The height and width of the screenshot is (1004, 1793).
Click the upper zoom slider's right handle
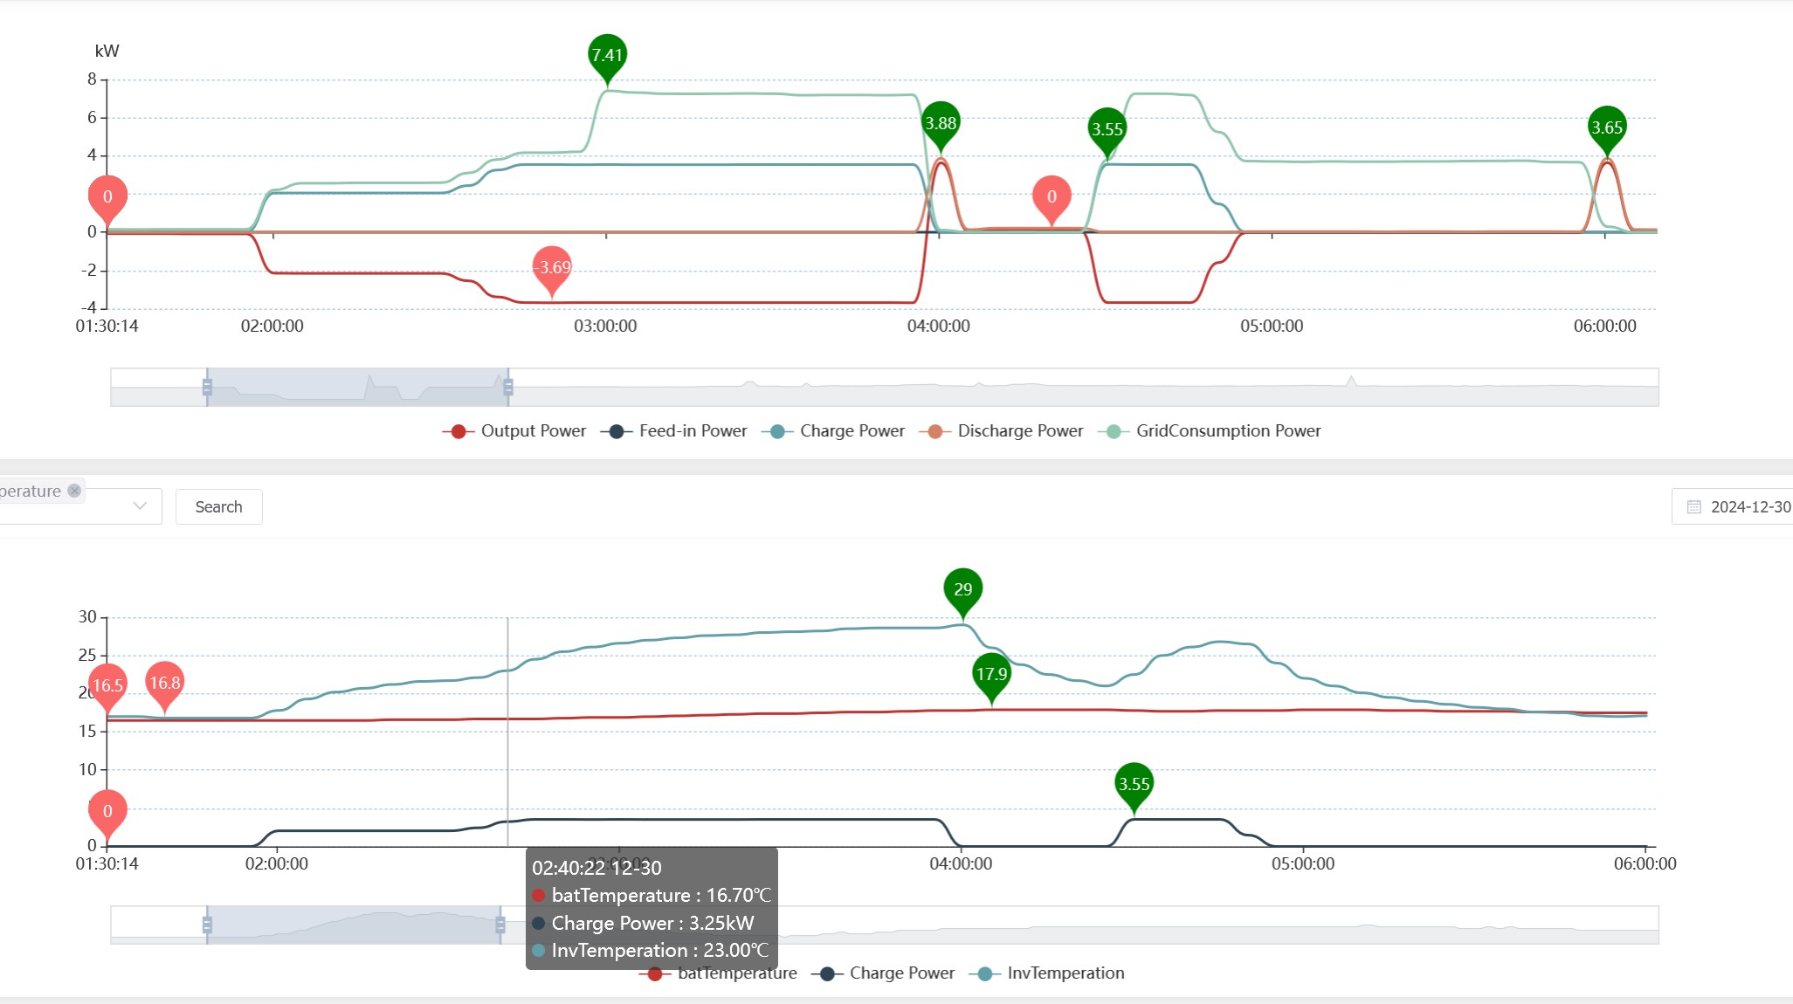[x=508, y=387]
